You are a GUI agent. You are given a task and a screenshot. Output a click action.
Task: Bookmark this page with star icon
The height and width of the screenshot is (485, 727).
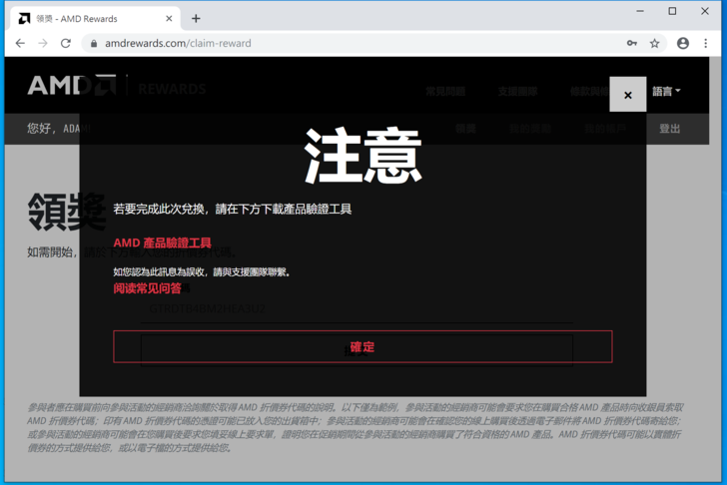654,43
